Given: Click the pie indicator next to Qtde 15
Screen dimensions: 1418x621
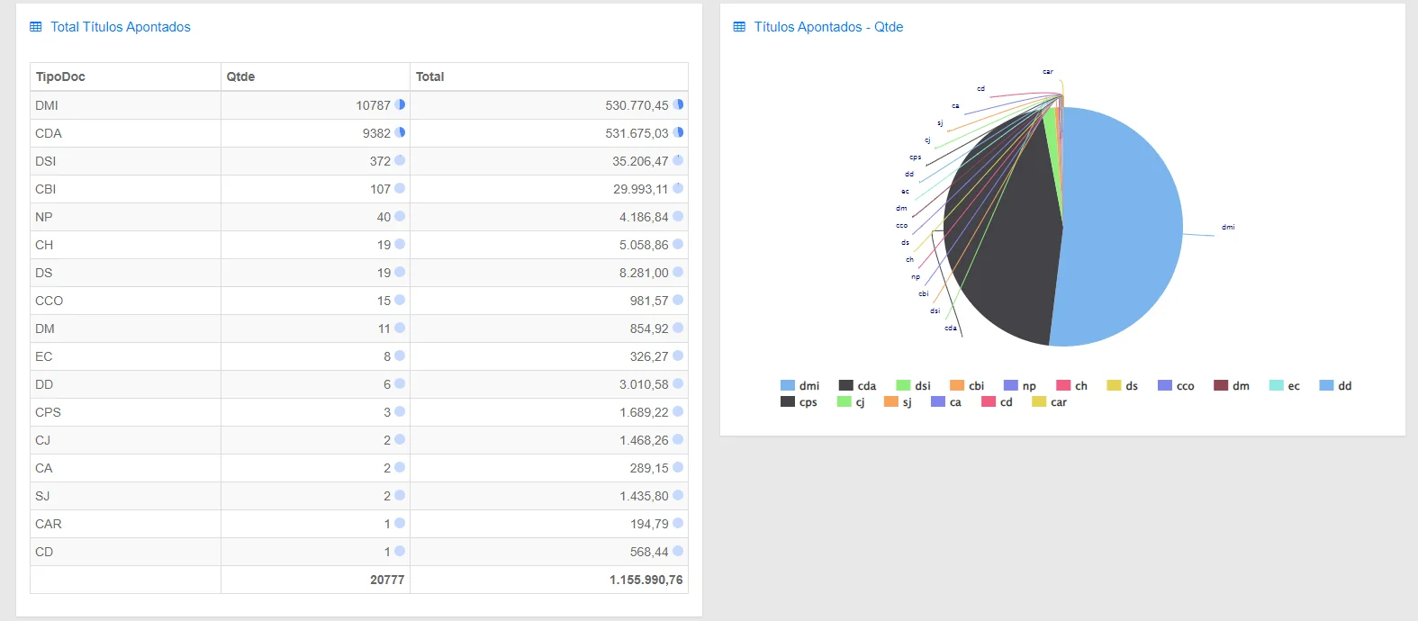Looking at the screenshot, I should point(400,300).
